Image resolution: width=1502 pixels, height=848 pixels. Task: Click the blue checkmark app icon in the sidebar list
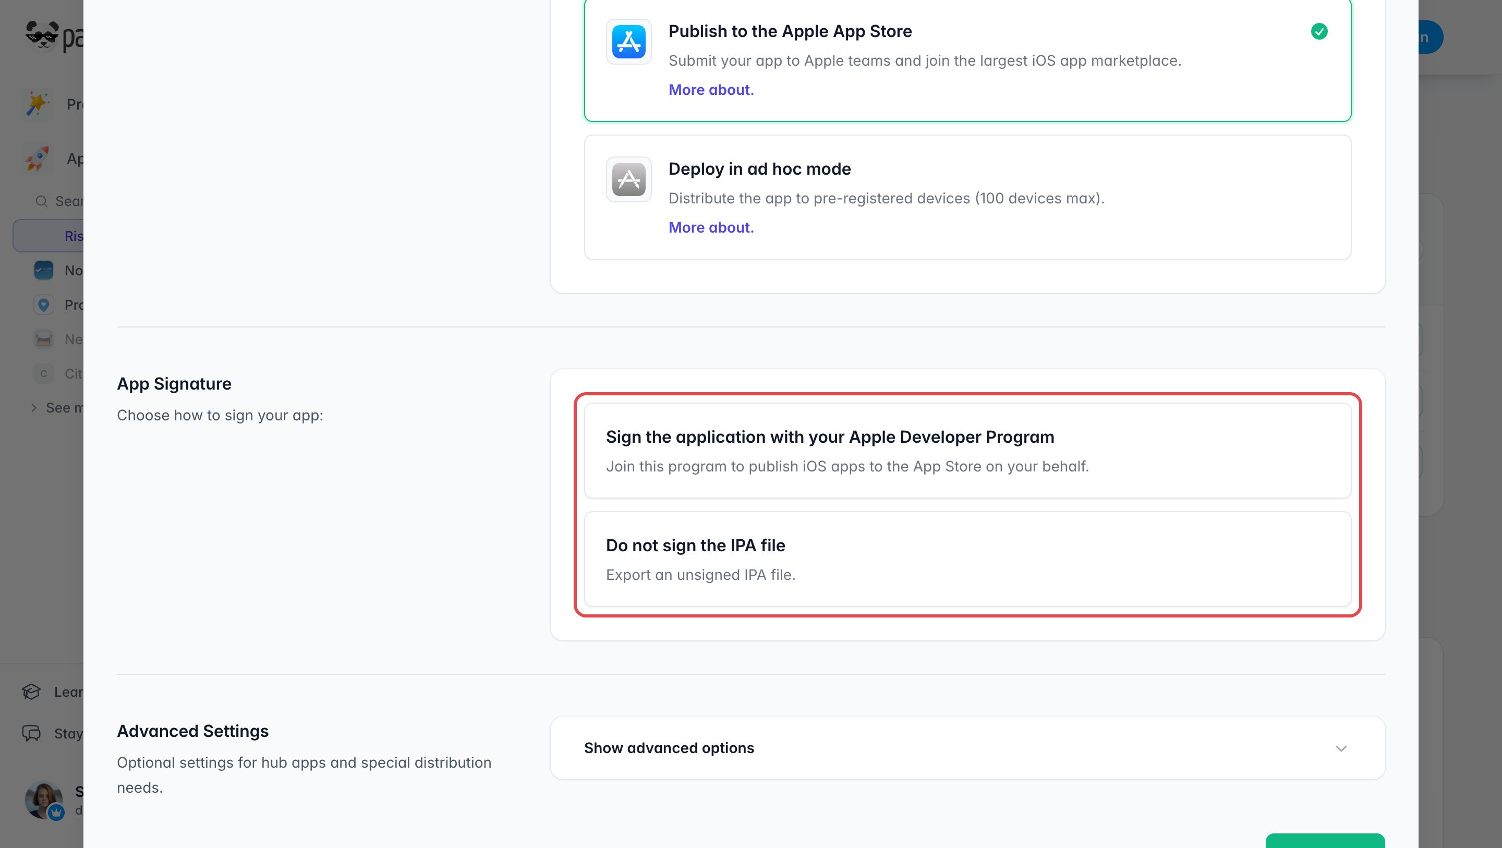(x=44, y=270)
